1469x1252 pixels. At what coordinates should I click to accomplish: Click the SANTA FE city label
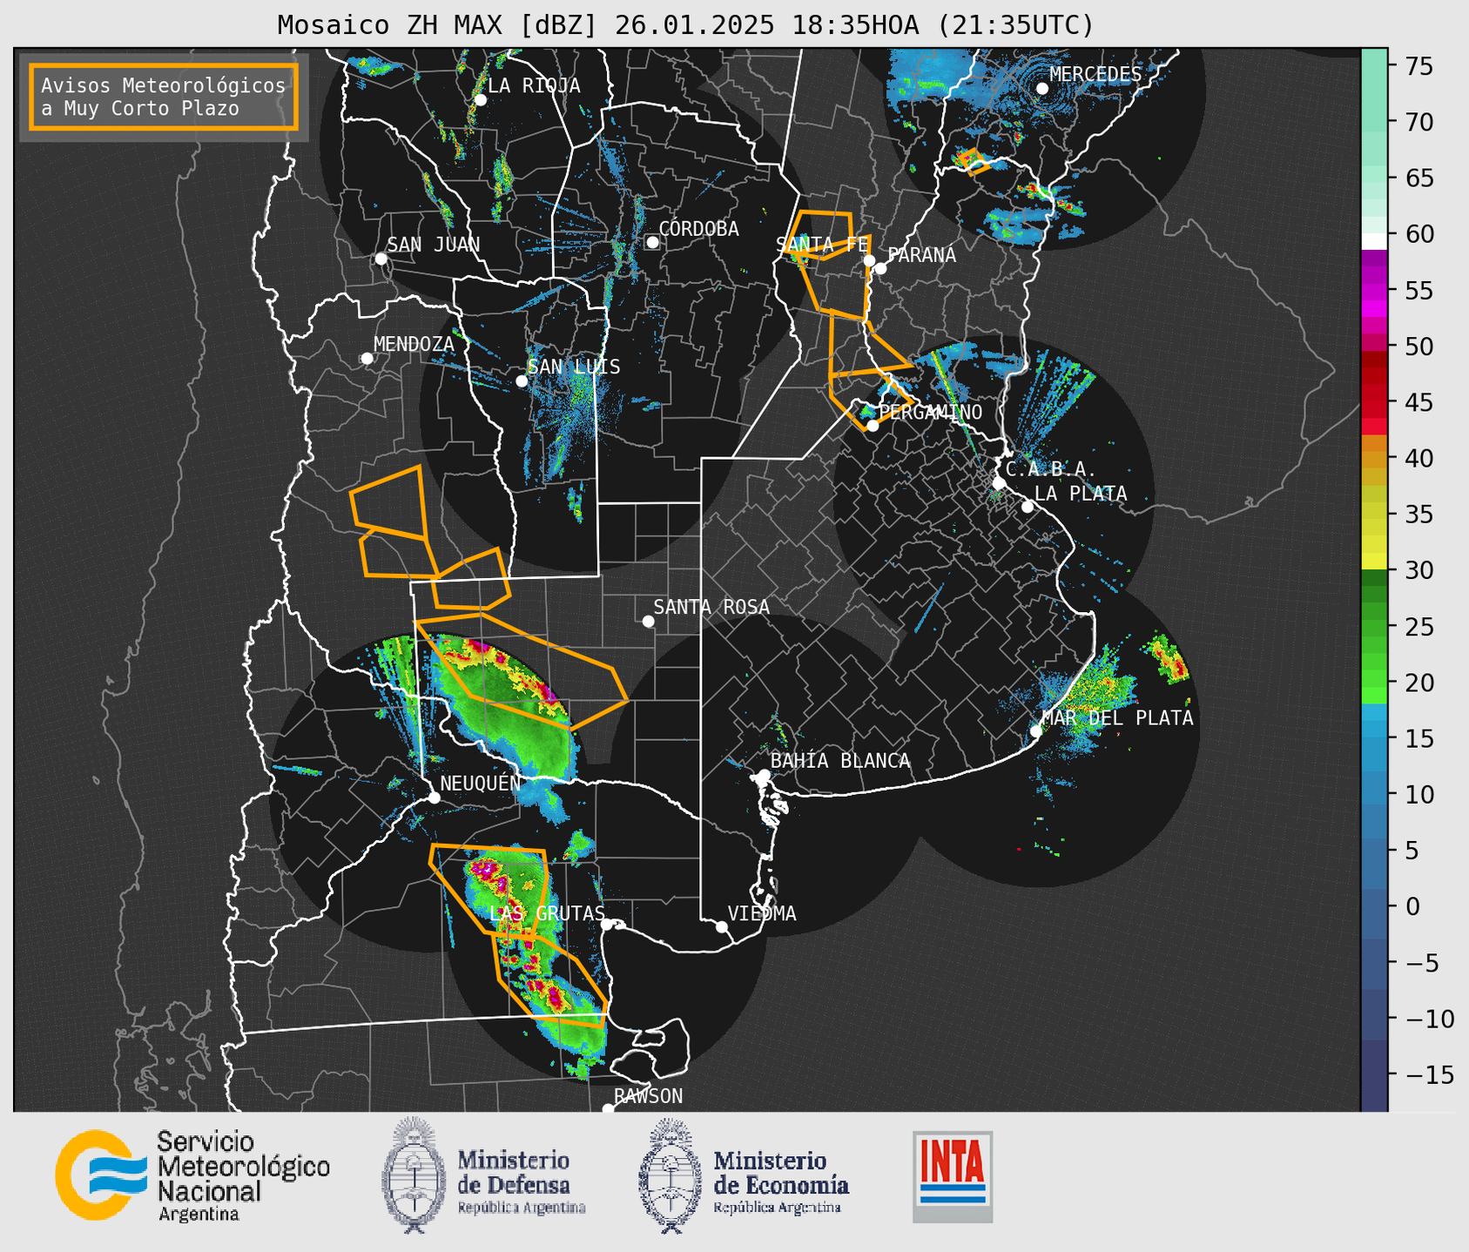822,246
